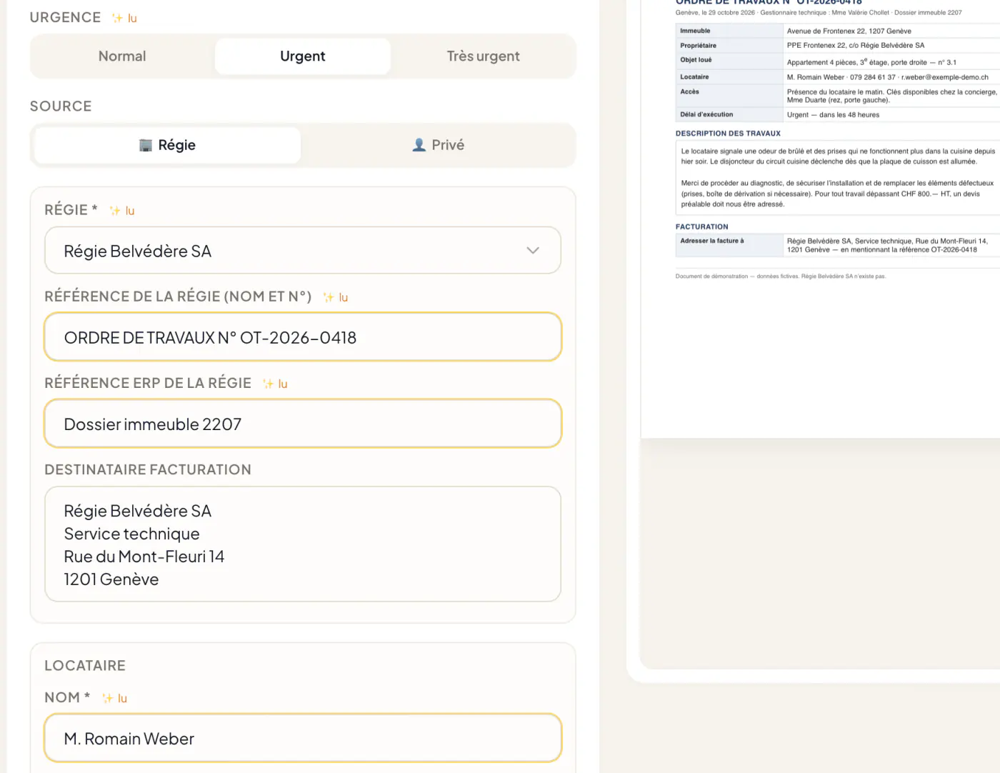Click the 'Adresser la facture à' label in the document
The height and width of the screenshot is (773, 1000).
[x=712, y=241]
